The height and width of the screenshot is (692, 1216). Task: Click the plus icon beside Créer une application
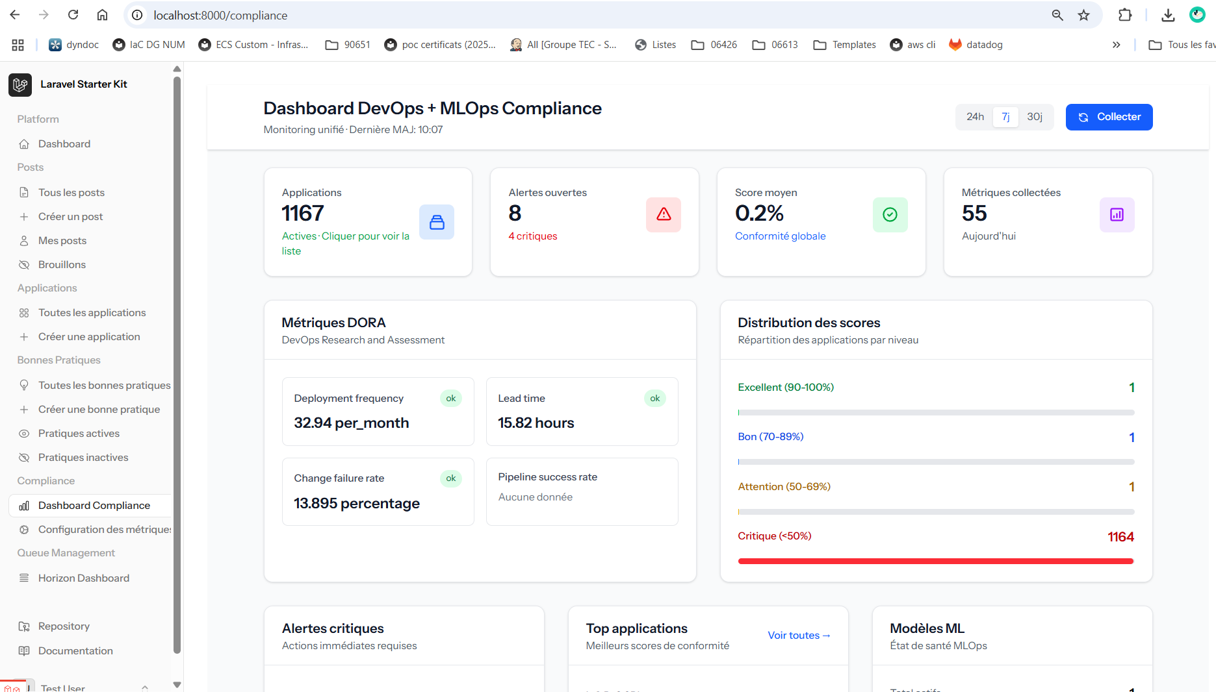24,337
